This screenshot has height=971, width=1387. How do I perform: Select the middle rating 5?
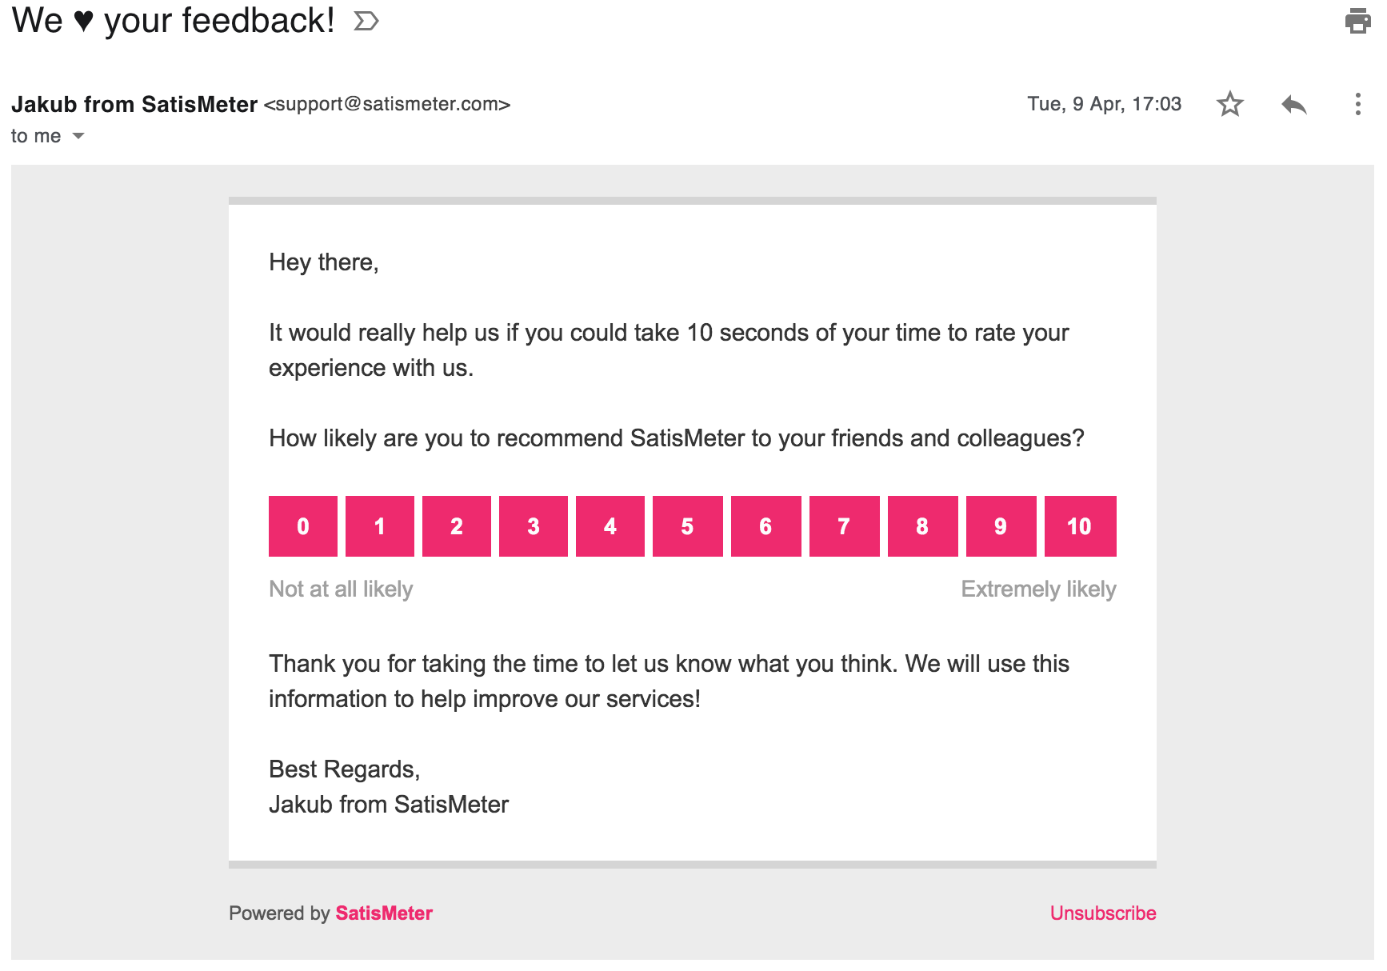coord(688,526)
